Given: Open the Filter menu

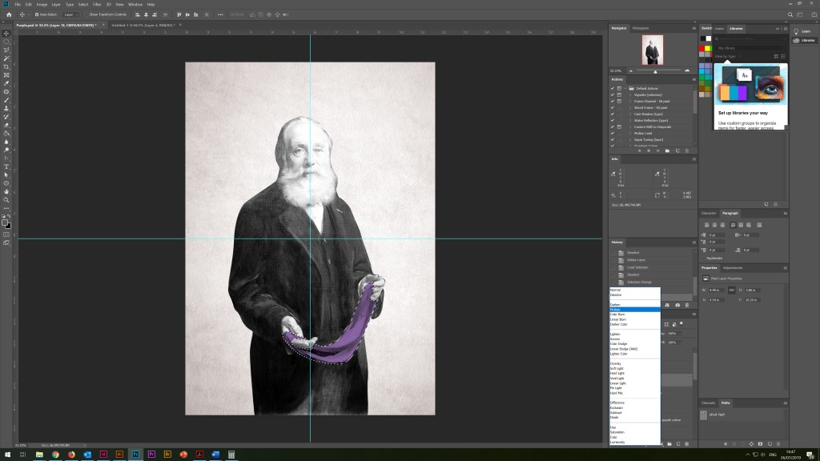Looking at the screenshot, I should click(x=96, y=4).
